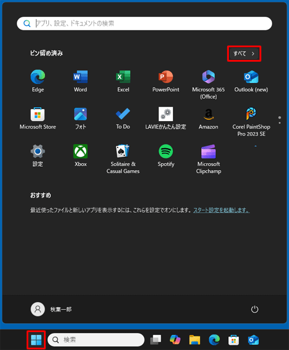The width and height of the screenshot is (289, 350).
Task: Open the 秋葉一郎 user account menu
Action: click(x=51, y=310)
